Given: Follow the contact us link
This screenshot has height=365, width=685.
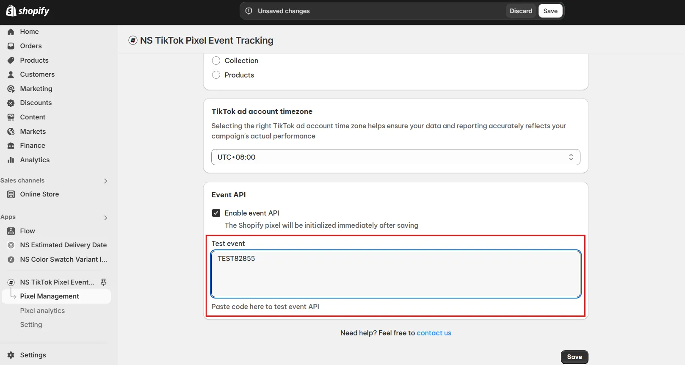Looking at the screenshot, I should click(434, 333).
